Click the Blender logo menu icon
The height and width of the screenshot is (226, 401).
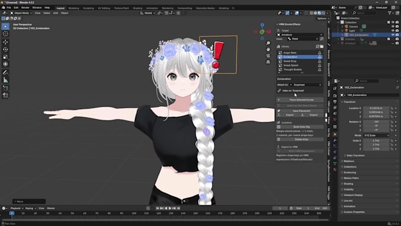(4, 8)
